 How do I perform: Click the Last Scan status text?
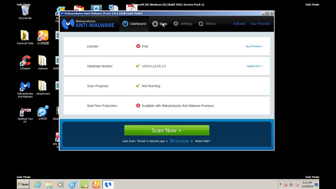pyautogui.click(x=144, y=141)
